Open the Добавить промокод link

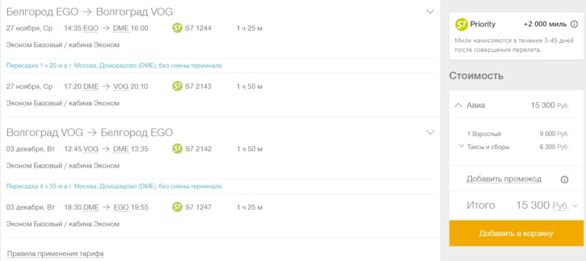pos(504,179)
